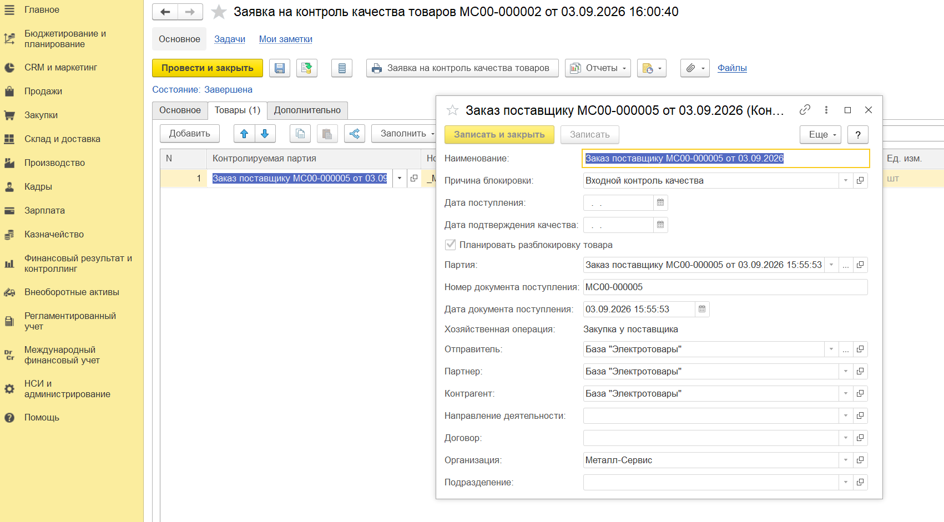Viewport: 944px width, 522px height.
Task: Open calendar for Дата подтверждения качества
Action: [x=660, y=225]
